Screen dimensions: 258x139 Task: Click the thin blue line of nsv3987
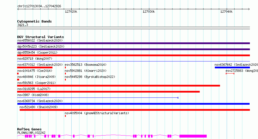98,98
